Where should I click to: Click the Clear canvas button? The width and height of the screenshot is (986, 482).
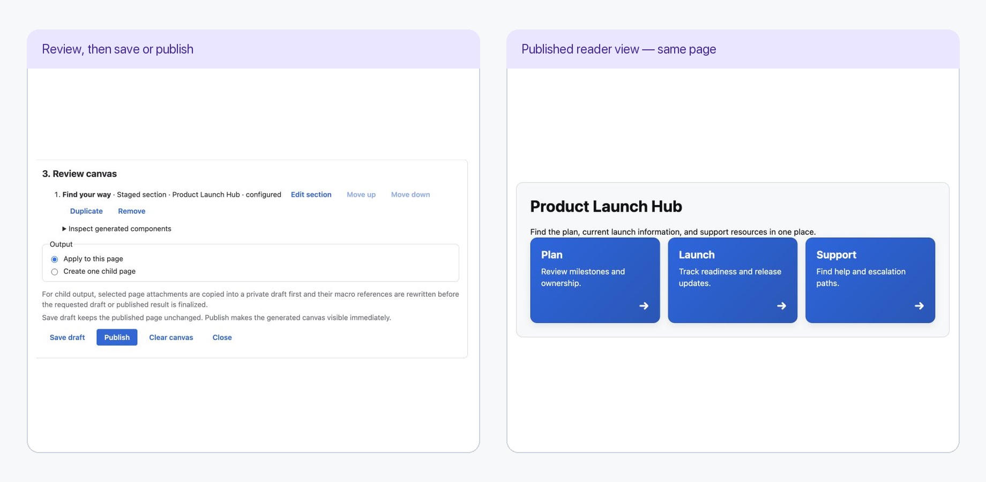pos(171,337)
